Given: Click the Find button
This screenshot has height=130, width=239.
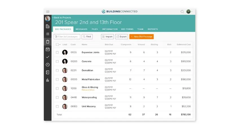Looking at the screenshot, I should [87, 37].
